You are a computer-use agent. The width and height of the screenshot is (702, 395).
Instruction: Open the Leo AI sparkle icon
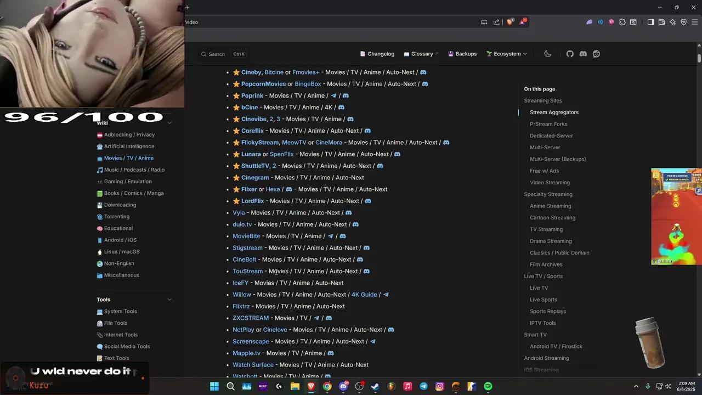click(x=672, y=22)
